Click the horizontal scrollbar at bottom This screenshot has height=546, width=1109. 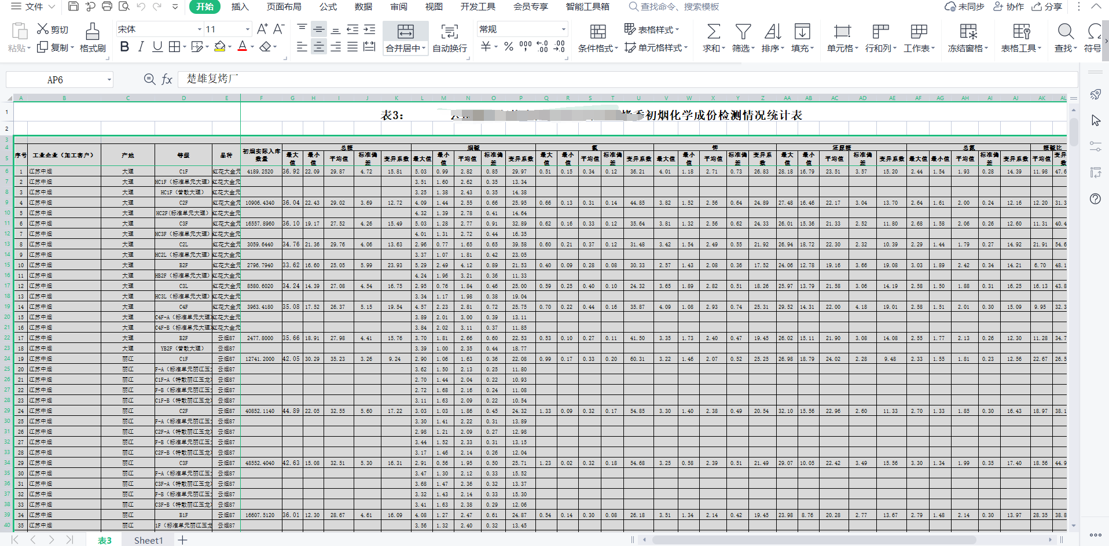click(x=814, y=540)
